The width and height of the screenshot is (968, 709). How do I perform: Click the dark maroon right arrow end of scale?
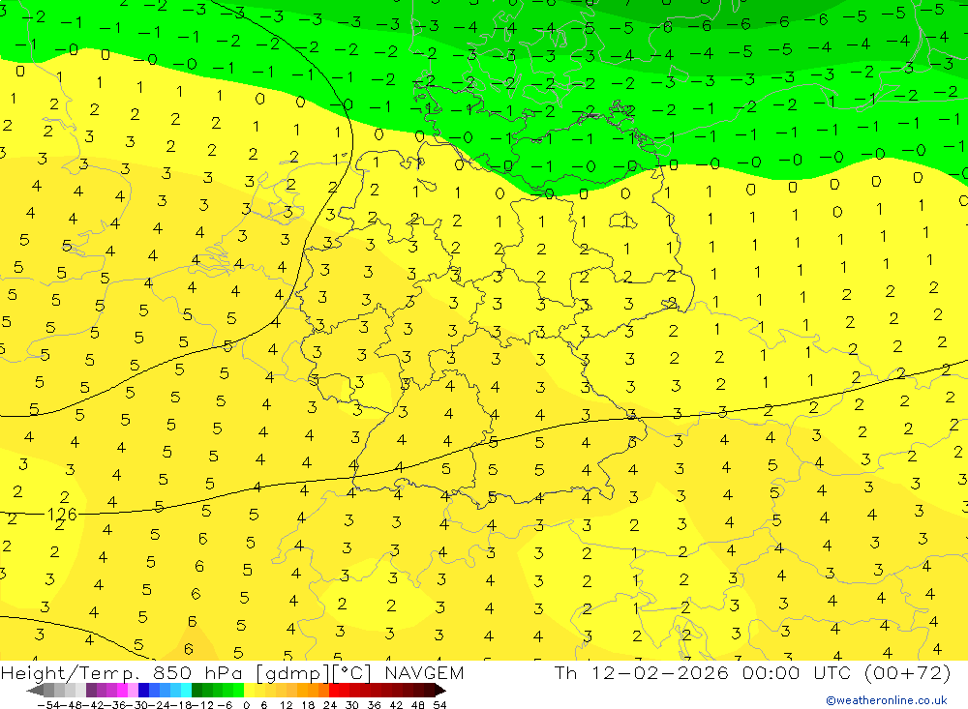click(x=440, y=690)
